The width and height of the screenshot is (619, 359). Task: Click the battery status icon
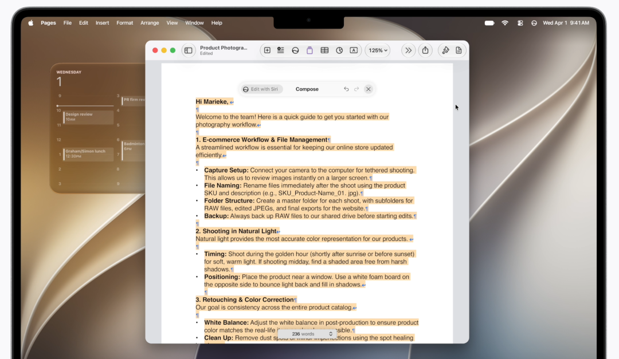(x=489, y=23)
